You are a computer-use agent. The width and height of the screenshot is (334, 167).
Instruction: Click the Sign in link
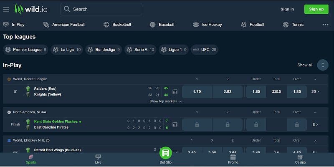click(287, 9)
